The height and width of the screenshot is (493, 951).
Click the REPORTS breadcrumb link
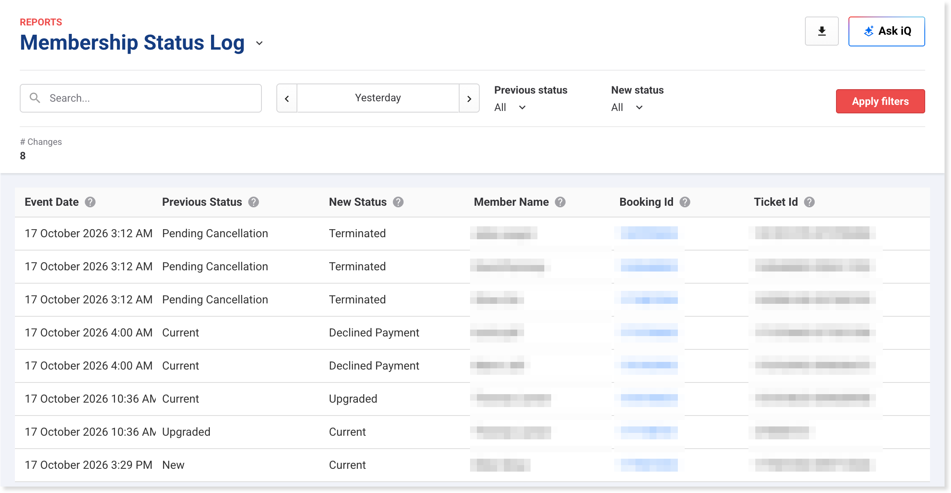click(41, 22)
